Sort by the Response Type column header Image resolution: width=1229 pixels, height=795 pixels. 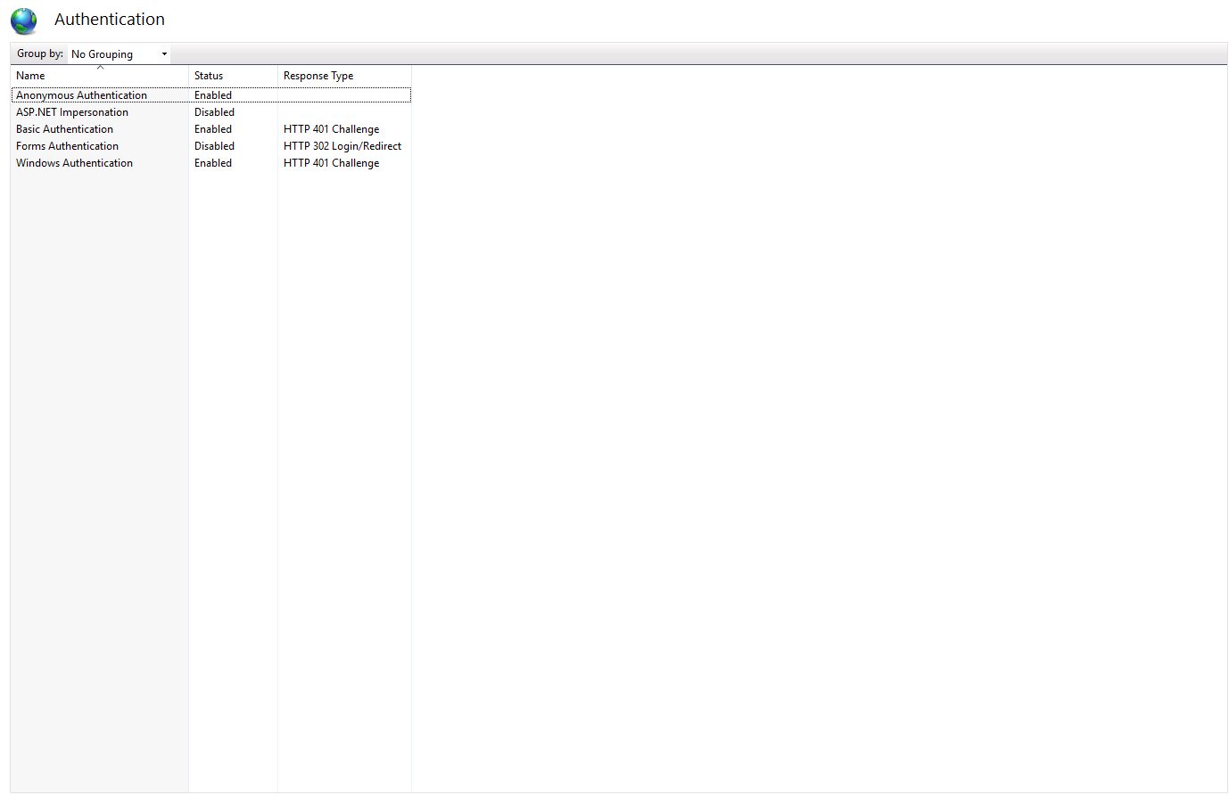[344, 76]
